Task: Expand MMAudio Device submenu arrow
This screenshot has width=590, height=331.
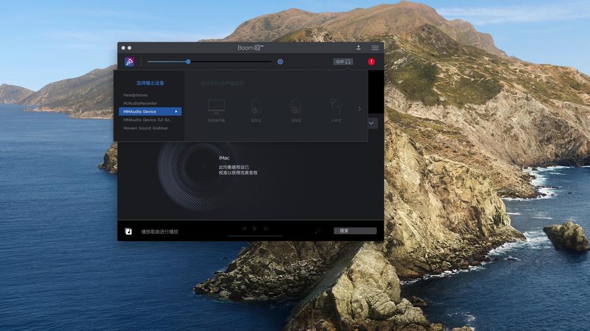Action: 176,111
